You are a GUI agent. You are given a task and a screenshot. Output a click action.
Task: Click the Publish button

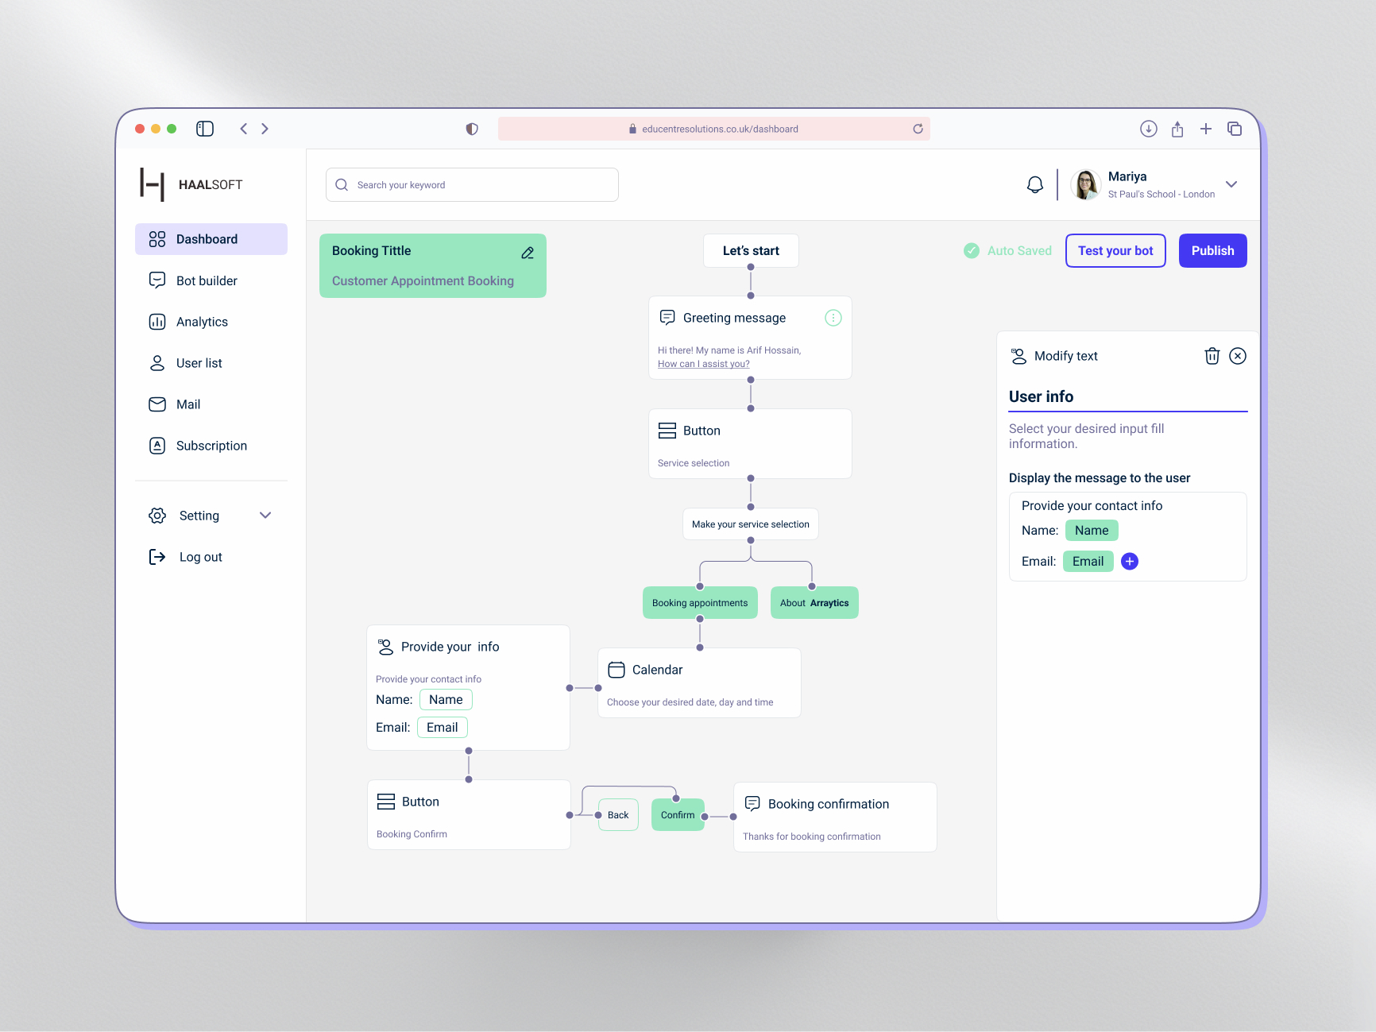[x=1212, y=251]
